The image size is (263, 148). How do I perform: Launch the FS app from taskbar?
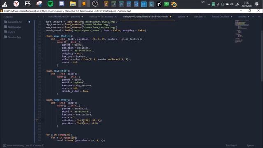point(28,4)
